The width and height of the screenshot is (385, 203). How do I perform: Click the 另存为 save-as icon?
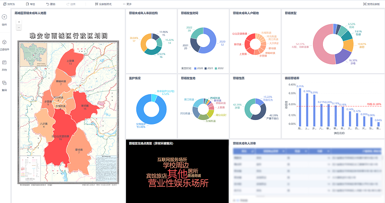(x=4, y=4)
